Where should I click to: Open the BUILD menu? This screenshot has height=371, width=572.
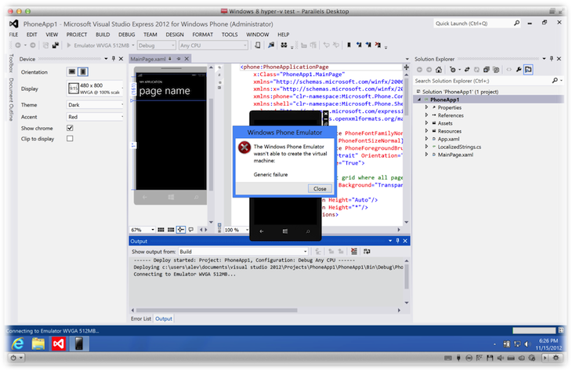[x=103, y=35]
